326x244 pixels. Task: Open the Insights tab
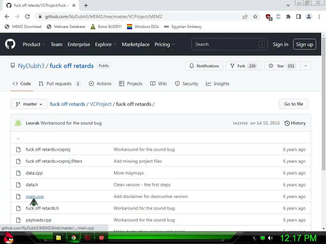click(217, 84)
